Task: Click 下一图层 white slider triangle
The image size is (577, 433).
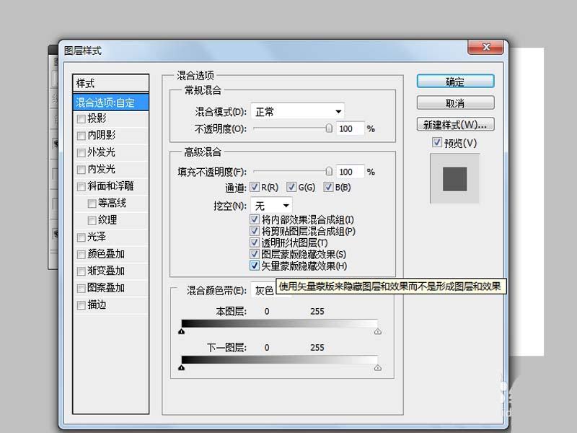Action: pos(377,368)
